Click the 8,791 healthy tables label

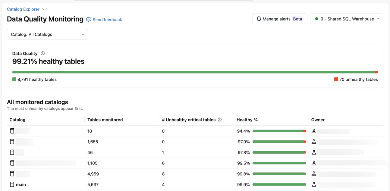(x=37, y=80)
